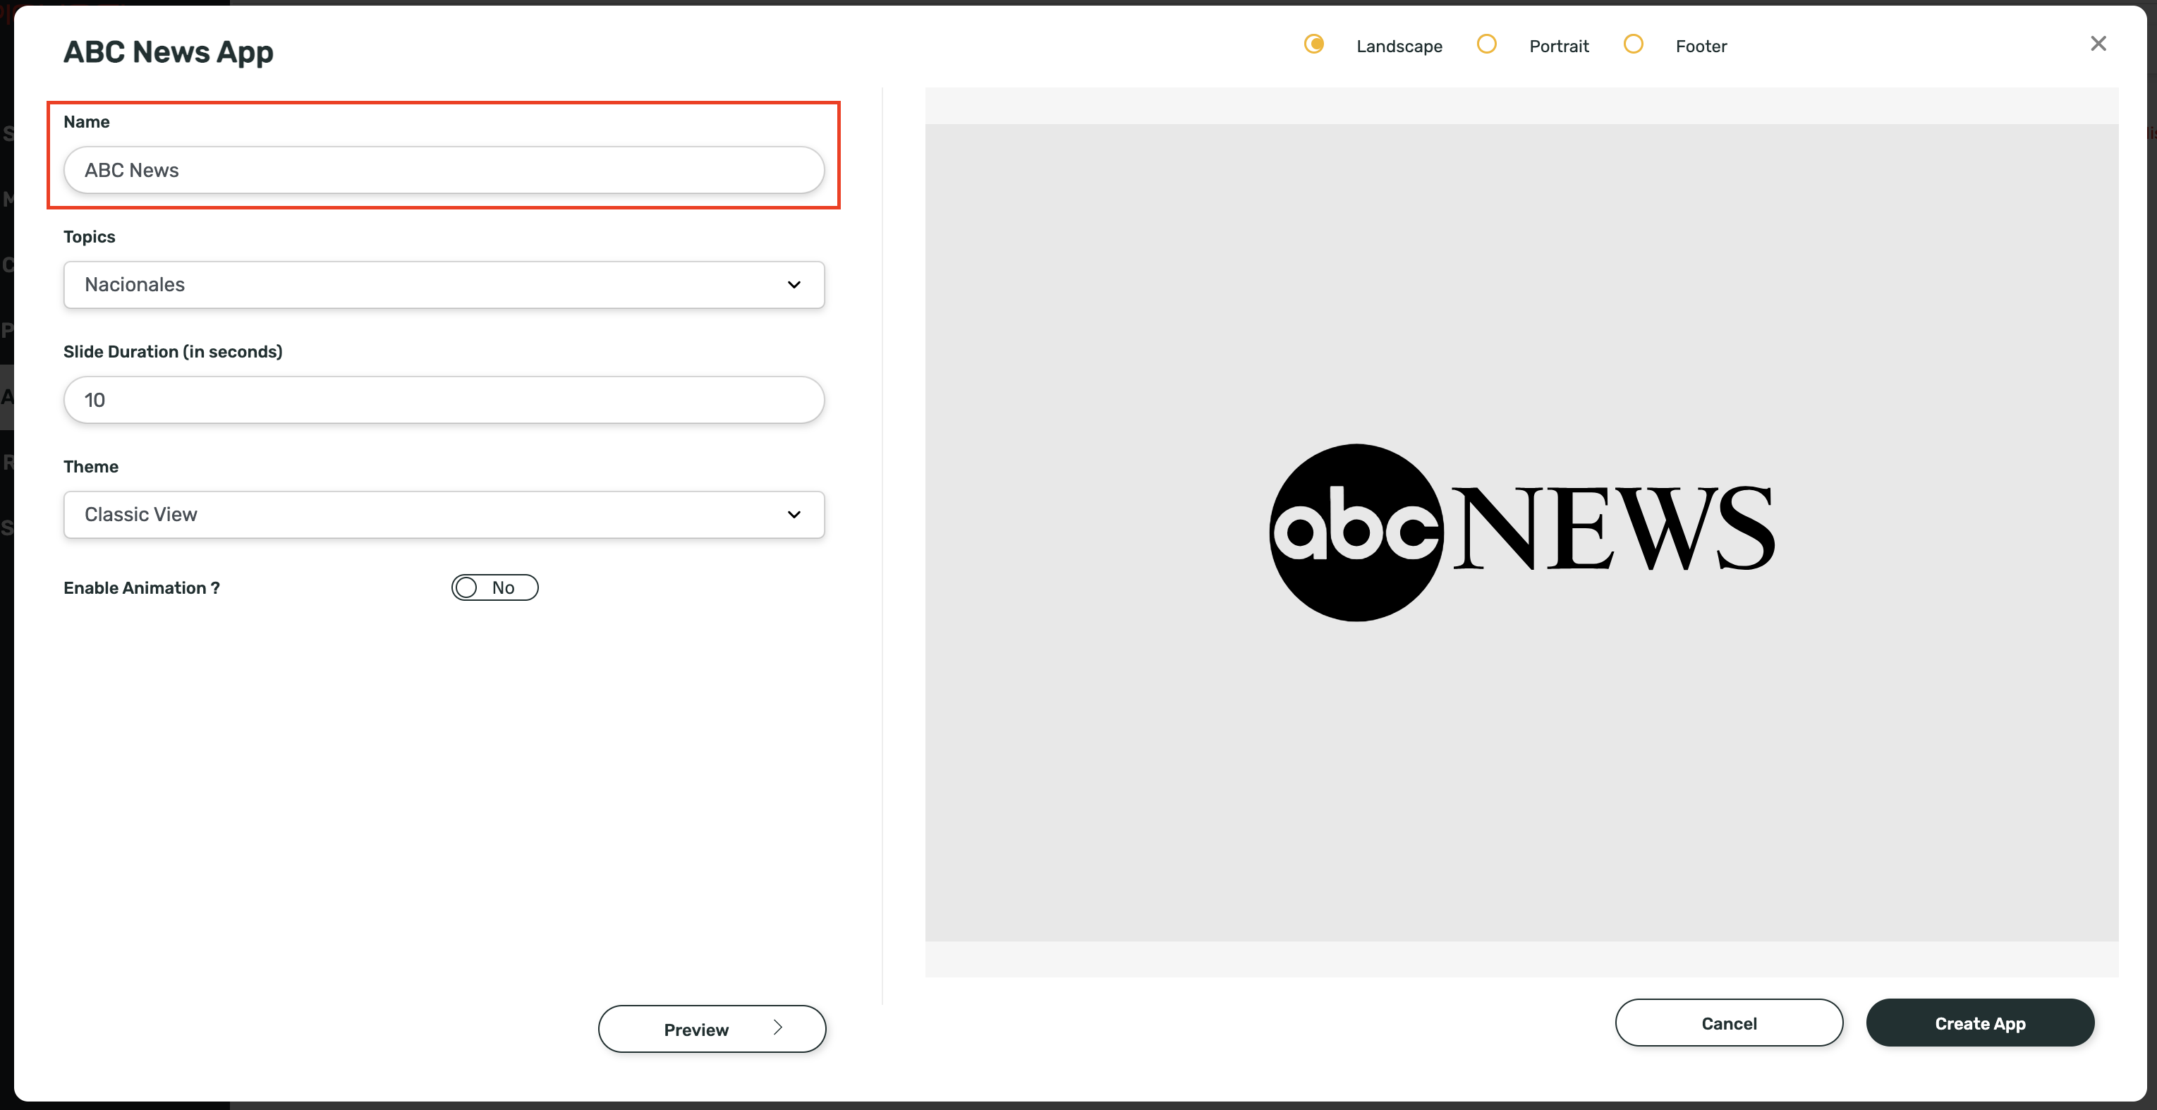Image resolution: width=2157 pixels, height=1110 pixels.
Task: Click the Slide Duration (in seconds) label
Action: pyautogui.click(x=173, y=352)
